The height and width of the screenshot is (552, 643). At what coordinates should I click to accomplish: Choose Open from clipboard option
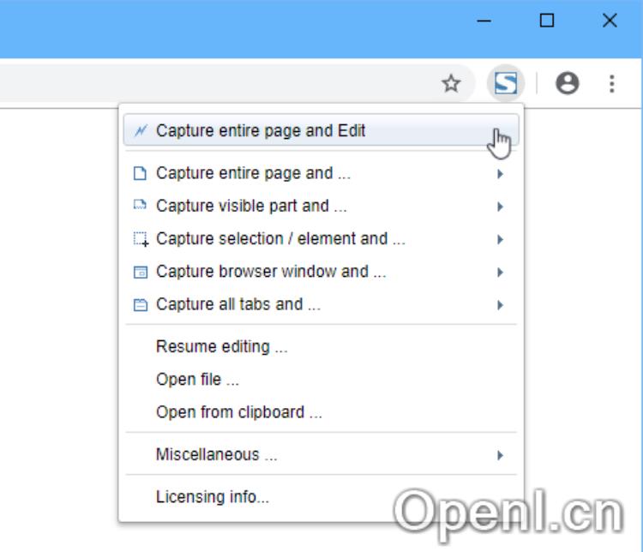[238, 412]
